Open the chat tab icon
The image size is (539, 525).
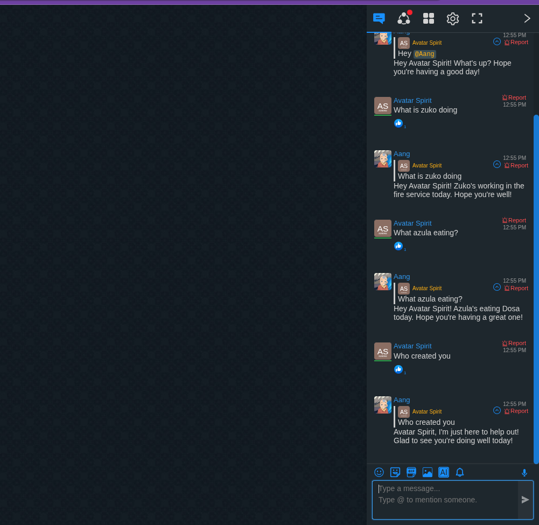click(x=379, y=18)
